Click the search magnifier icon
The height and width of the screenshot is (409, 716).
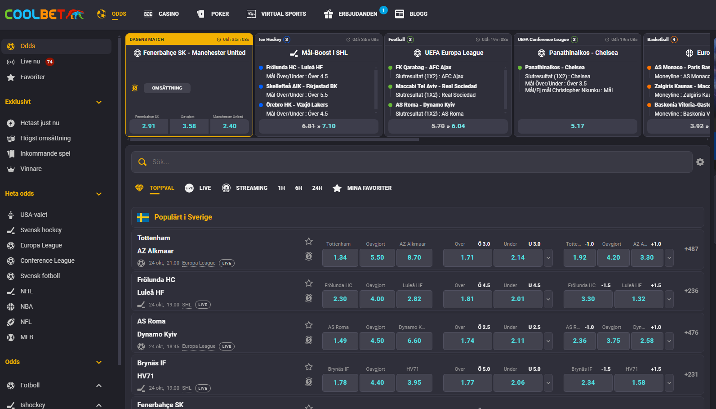pos(142,162)
